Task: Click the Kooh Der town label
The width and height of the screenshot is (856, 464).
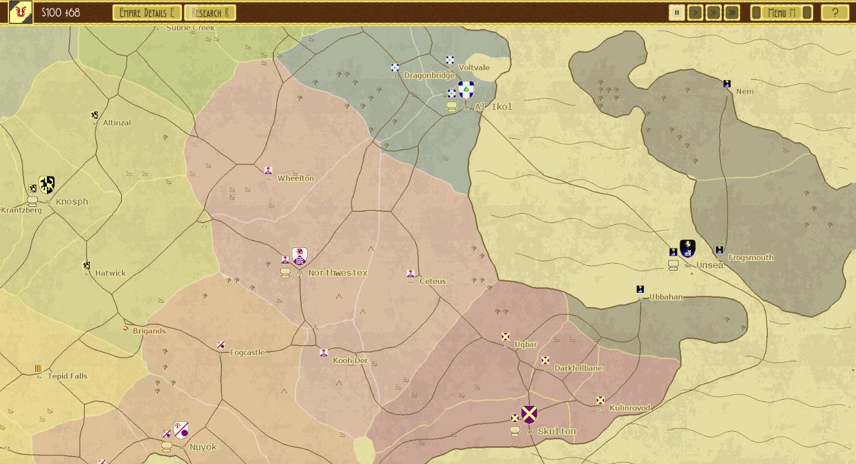Action: click(x=350, y=360)
